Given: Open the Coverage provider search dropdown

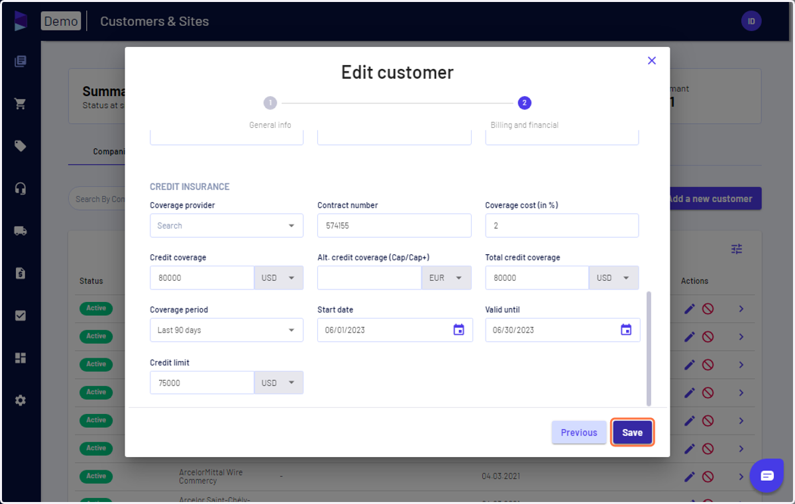Looking at the screenshot, I should click(x=227, y=226).
